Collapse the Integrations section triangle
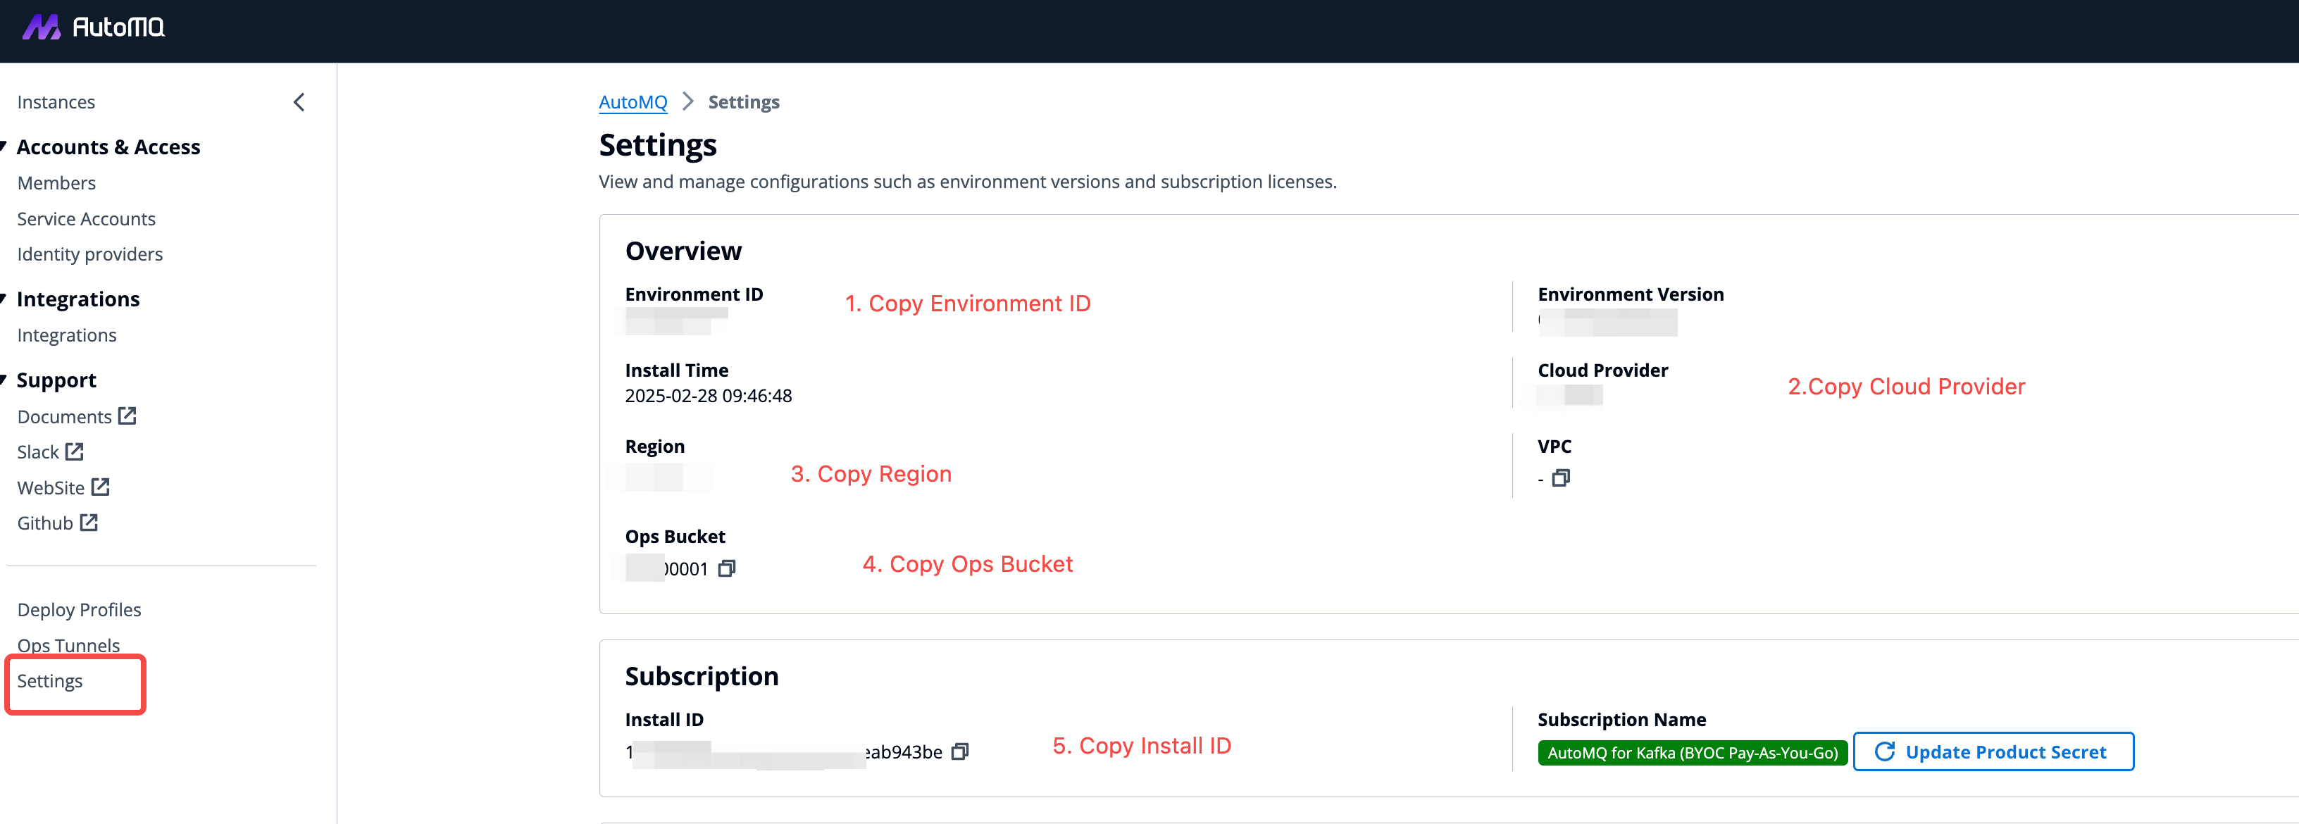The width and height of the screenshot is (2299, 824). click(4, 298)
